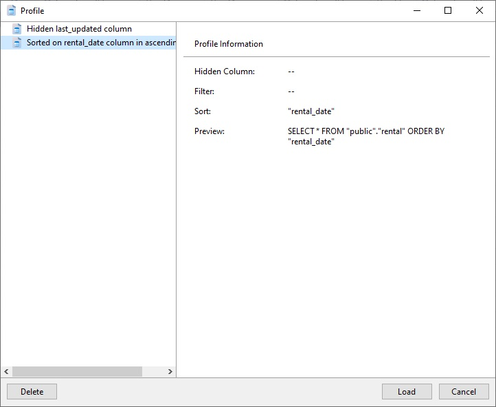Viewport: 496px width, 407px height.
Task: Click the Preview: label
Action: [210, 131]
